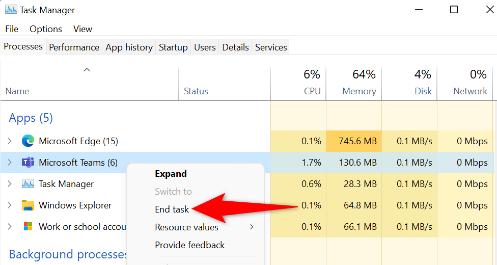The image size is (497, 265).
Task: Open the Startup tab
Action: 173,47
